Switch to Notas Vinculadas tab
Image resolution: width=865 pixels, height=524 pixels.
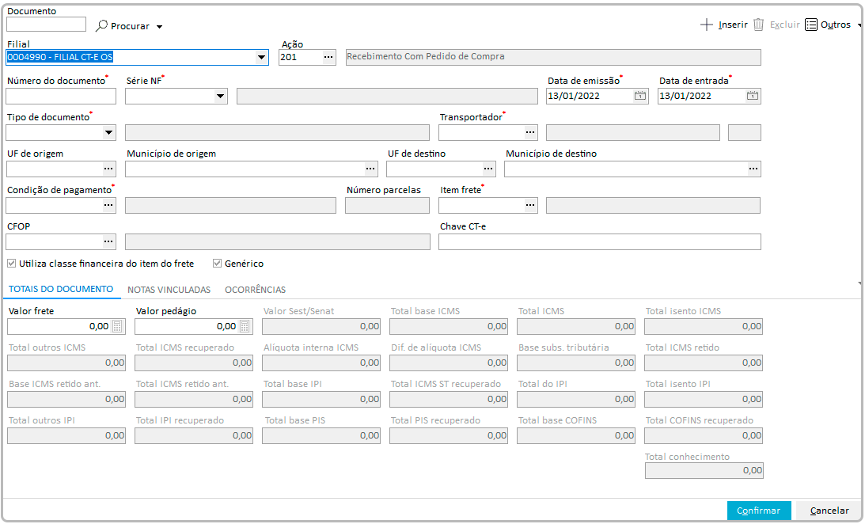pos(169,290)
